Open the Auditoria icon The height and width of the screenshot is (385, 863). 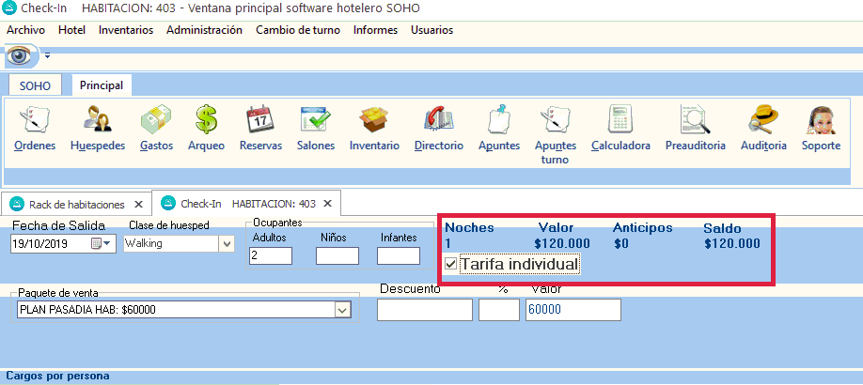[762, 129]
